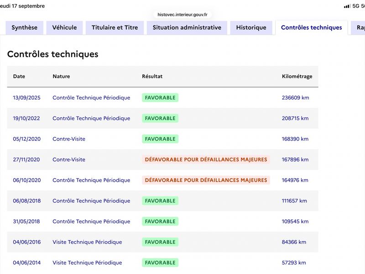Select the Contrôles techniques tab
Screen dimensions: 365x274
[x=312, y=27]
